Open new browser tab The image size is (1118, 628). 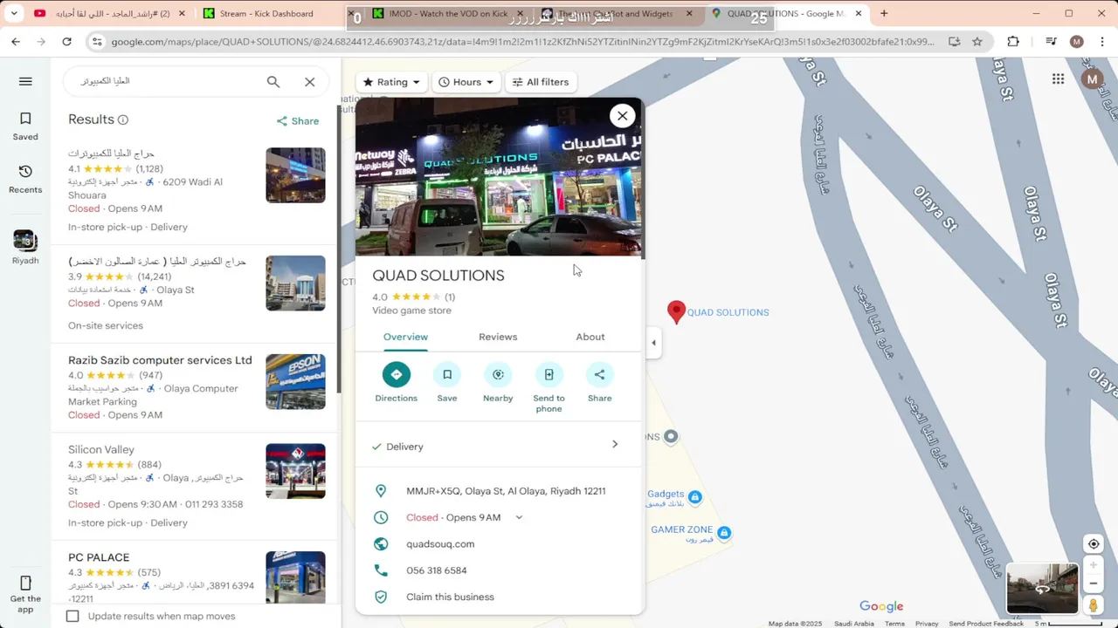coord(884,13)
